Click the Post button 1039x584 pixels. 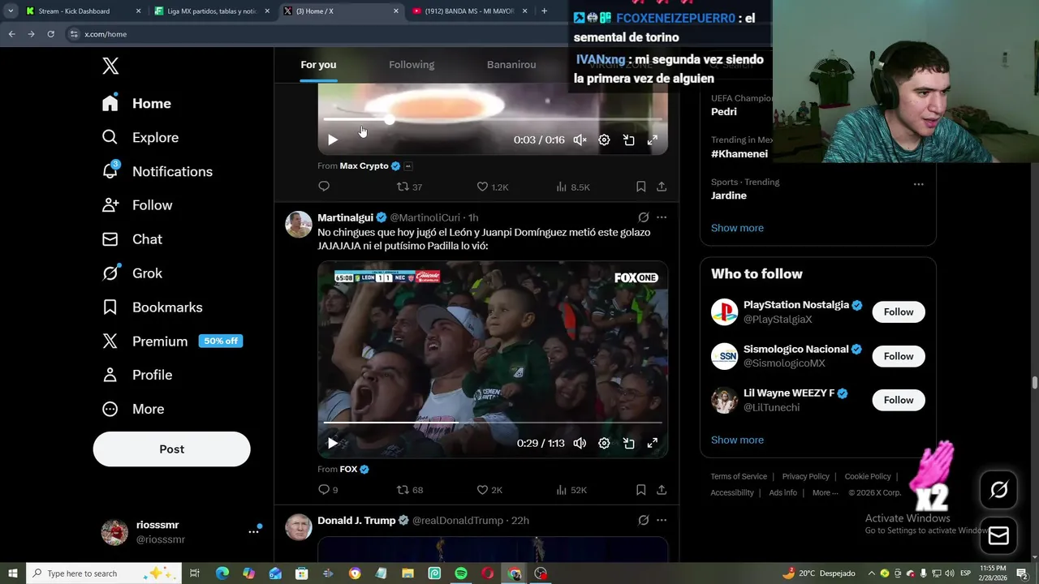point(171,449)
